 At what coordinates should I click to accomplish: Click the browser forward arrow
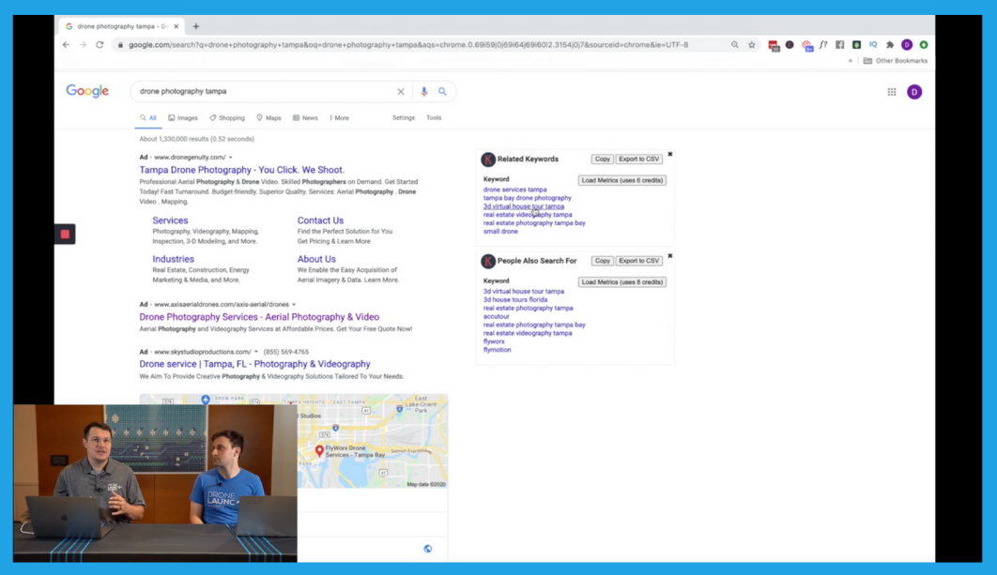point(83,44)
